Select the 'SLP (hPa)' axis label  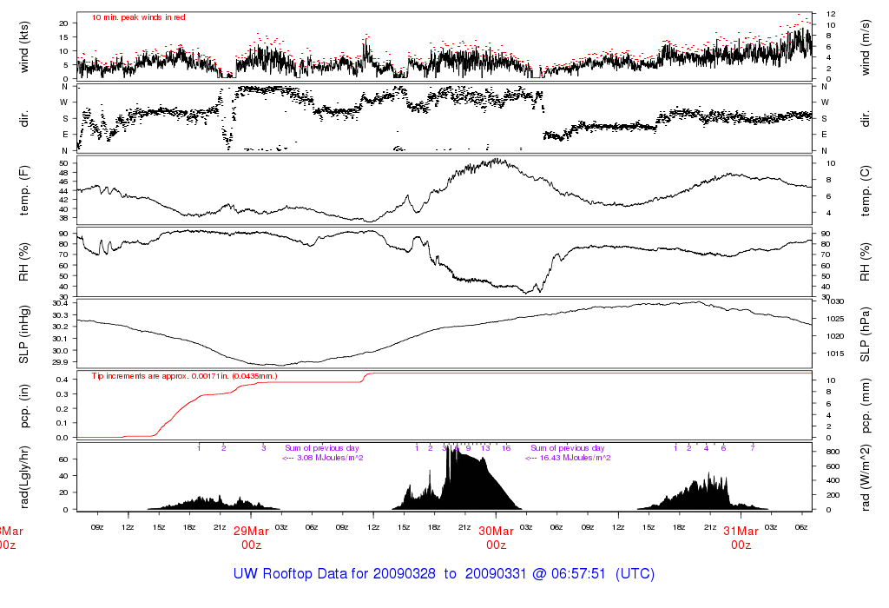(x=865, y=334)
